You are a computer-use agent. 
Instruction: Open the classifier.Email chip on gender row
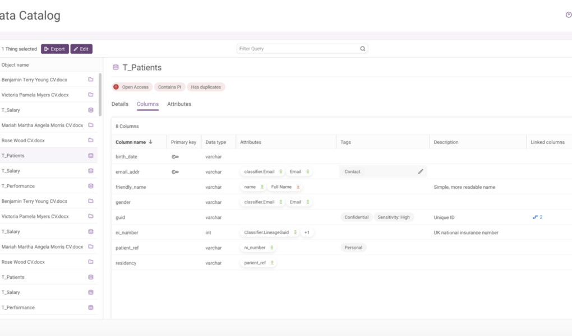point(259,202)
